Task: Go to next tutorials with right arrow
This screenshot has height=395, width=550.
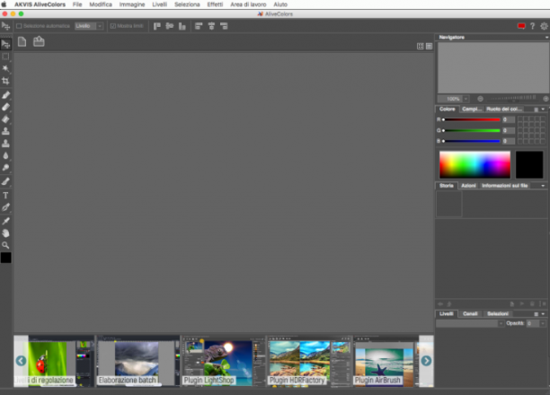Action: [x=426, y=361]
